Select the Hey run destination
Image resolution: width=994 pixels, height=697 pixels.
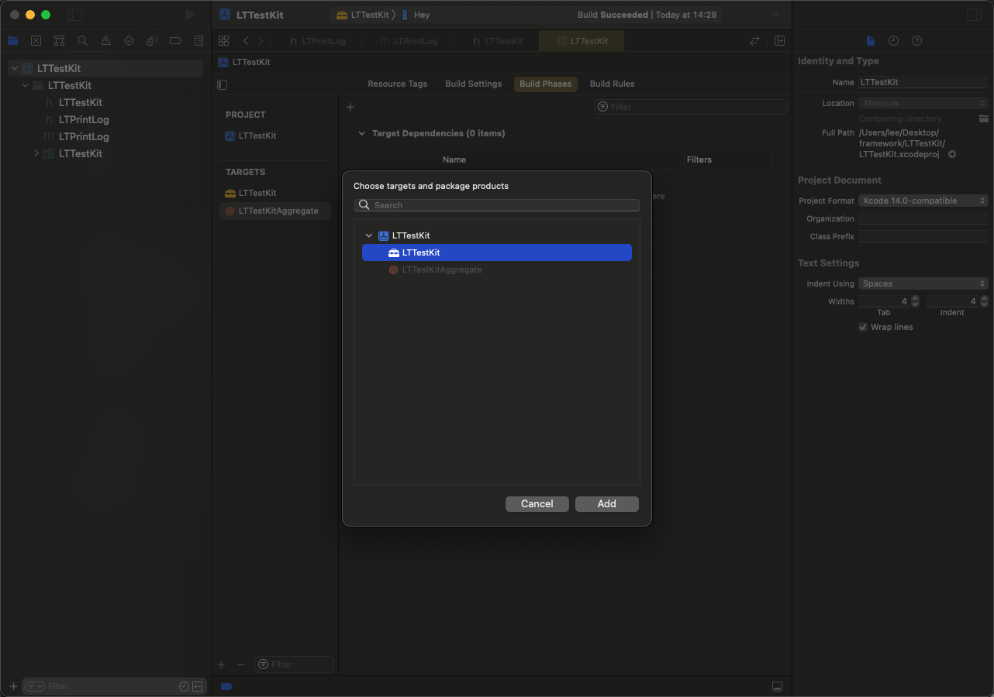point(416,15)
